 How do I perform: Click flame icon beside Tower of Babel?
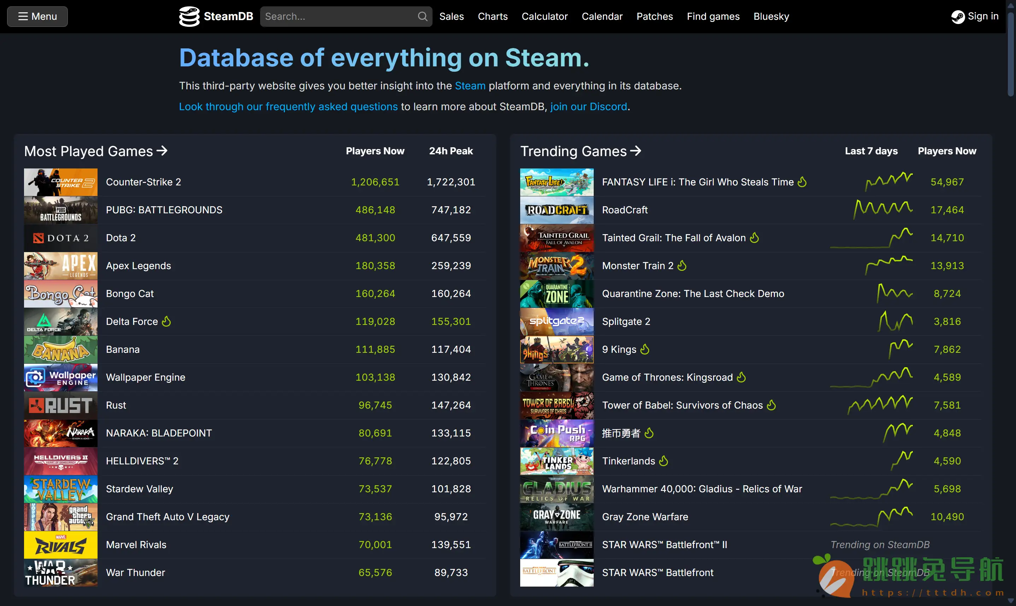[771, 405]
